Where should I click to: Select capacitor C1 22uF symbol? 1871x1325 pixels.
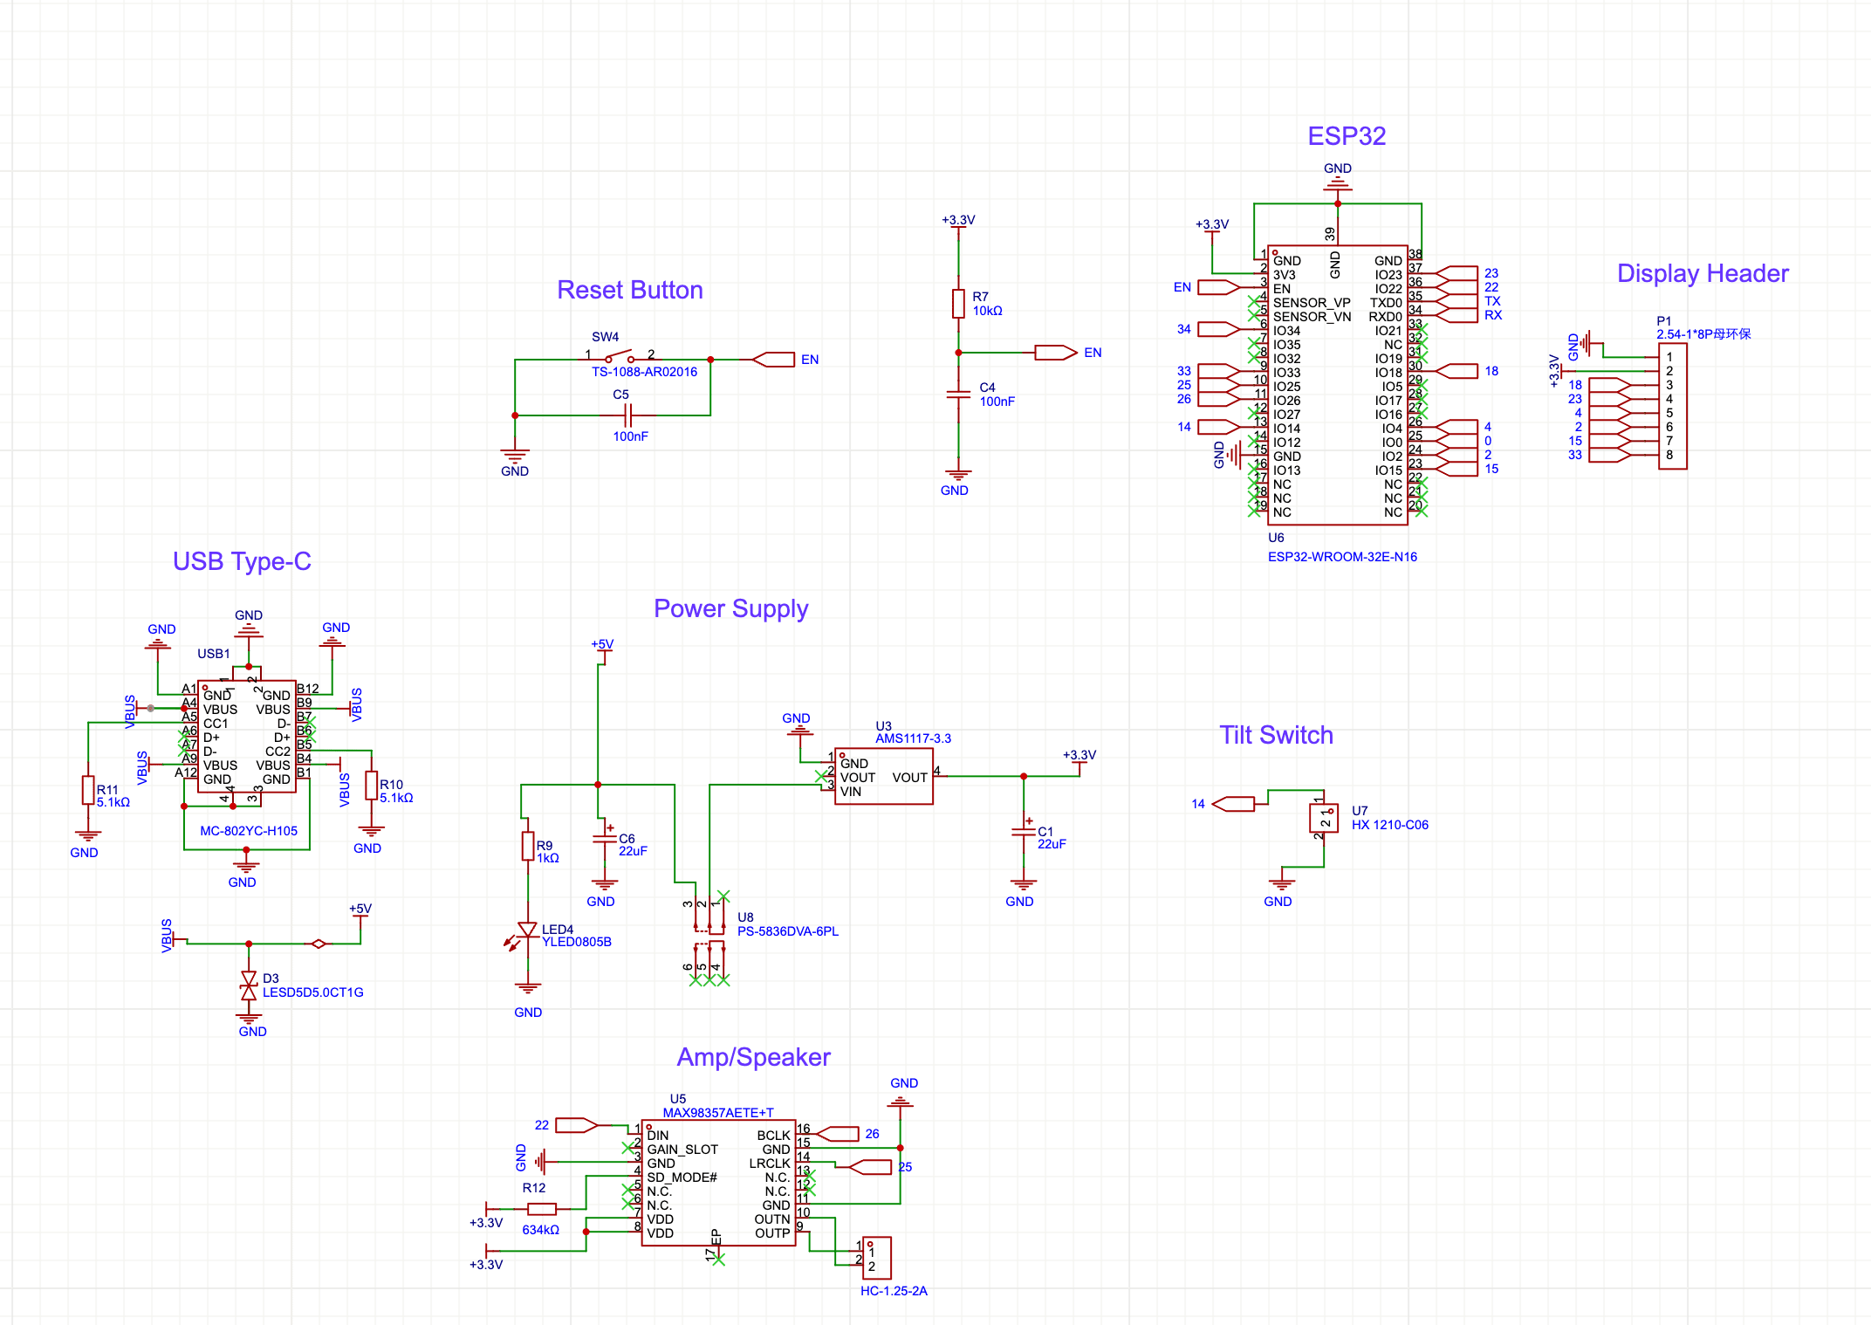tap(1023, 830)
